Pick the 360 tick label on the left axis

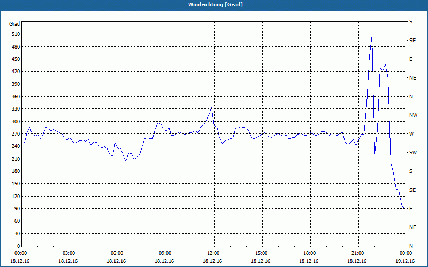tap(16, 97)
